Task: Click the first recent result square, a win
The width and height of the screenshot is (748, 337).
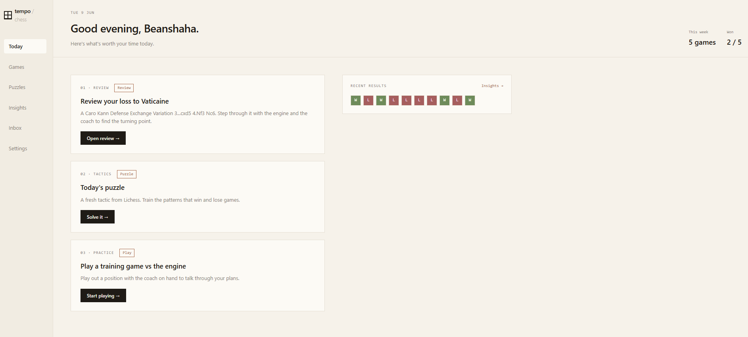Action: (x=356, y=100)
